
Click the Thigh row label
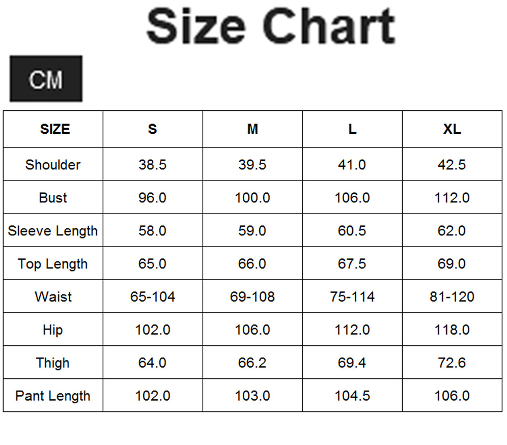pyautogui.click(x=53, y=363)
